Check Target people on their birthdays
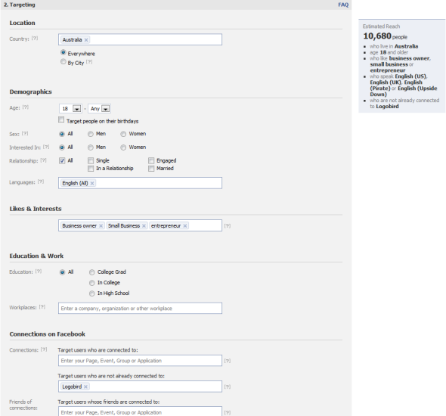The height and width of the screenshot is (416, 446). coord(61,120)
